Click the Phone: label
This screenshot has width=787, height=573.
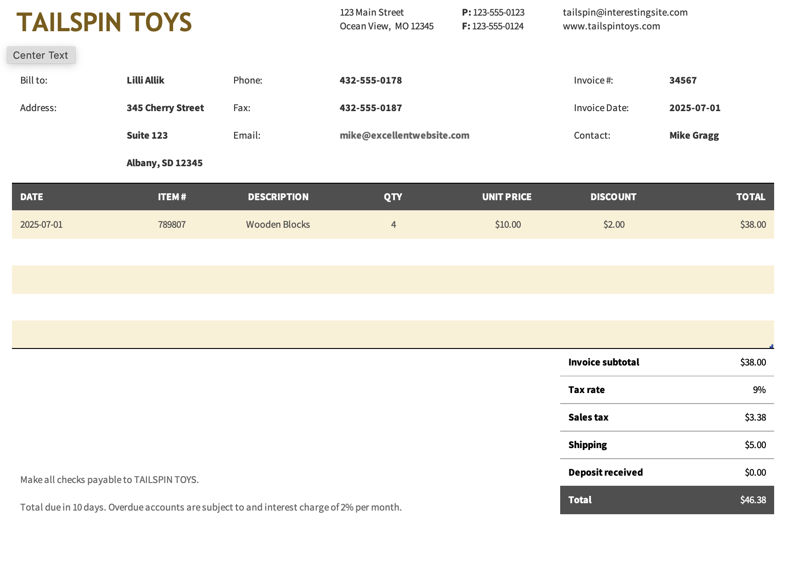pyautogui.click(x=247, y=80)
